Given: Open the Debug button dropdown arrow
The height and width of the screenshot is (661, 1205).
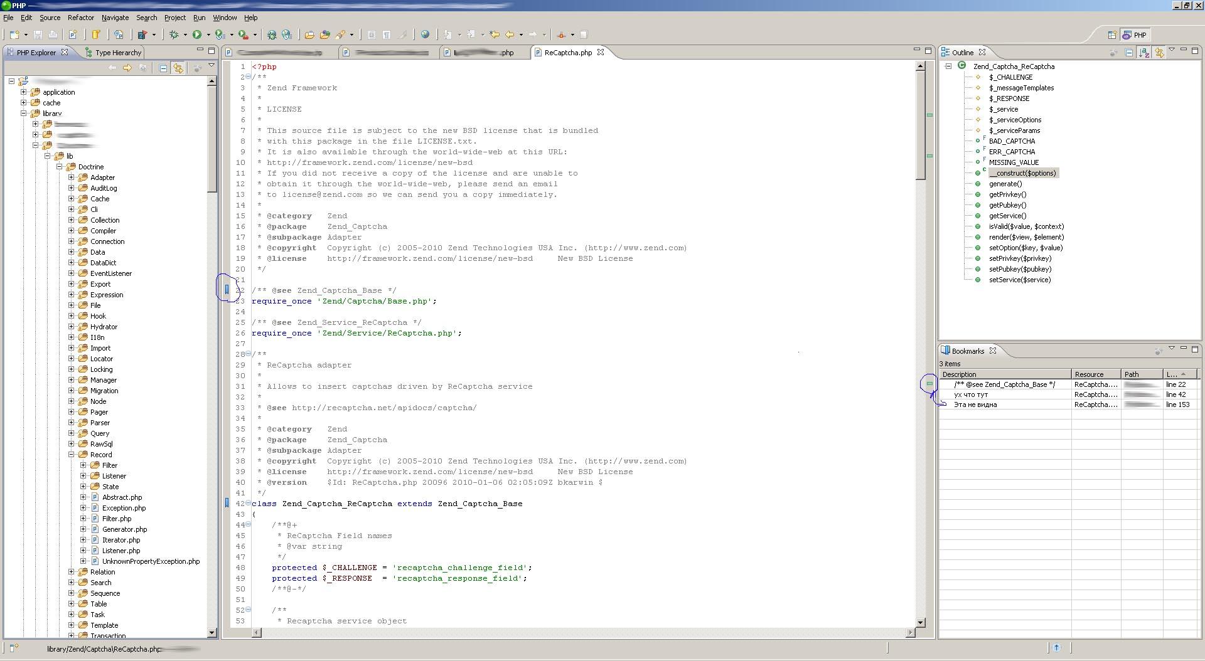Looking at the screenshot, I should (x=185, y=35).
